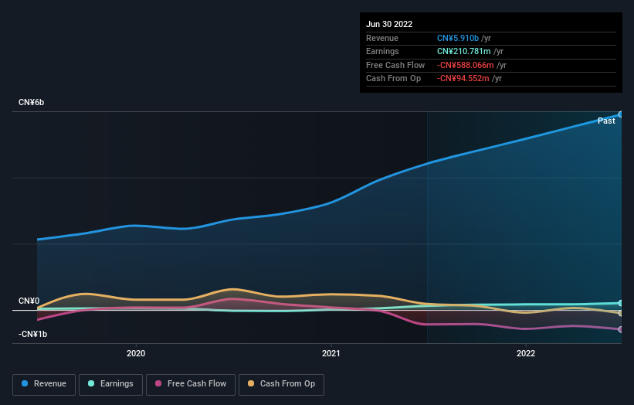Click the orange Cash From Op endpoint marker
Image resolution: width=634 pixels, height=405 pixels.
pos(621,313)
